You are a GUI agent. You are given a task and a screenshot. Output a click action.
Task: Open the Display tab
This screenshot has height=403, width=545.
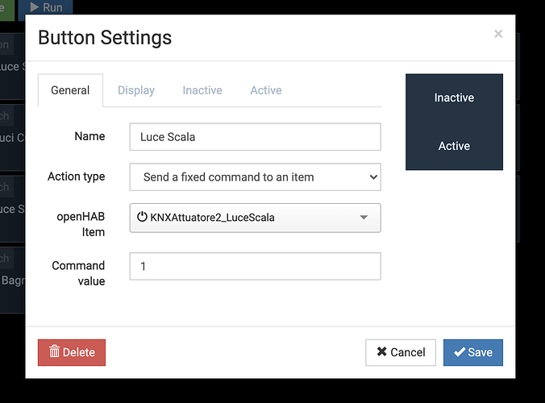point(136,90)
